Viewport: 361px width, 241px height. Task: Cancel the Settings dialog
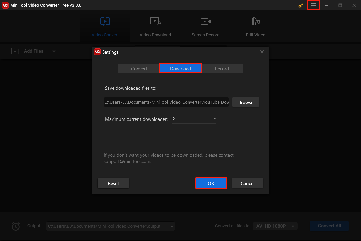click(x=247, y=183)
